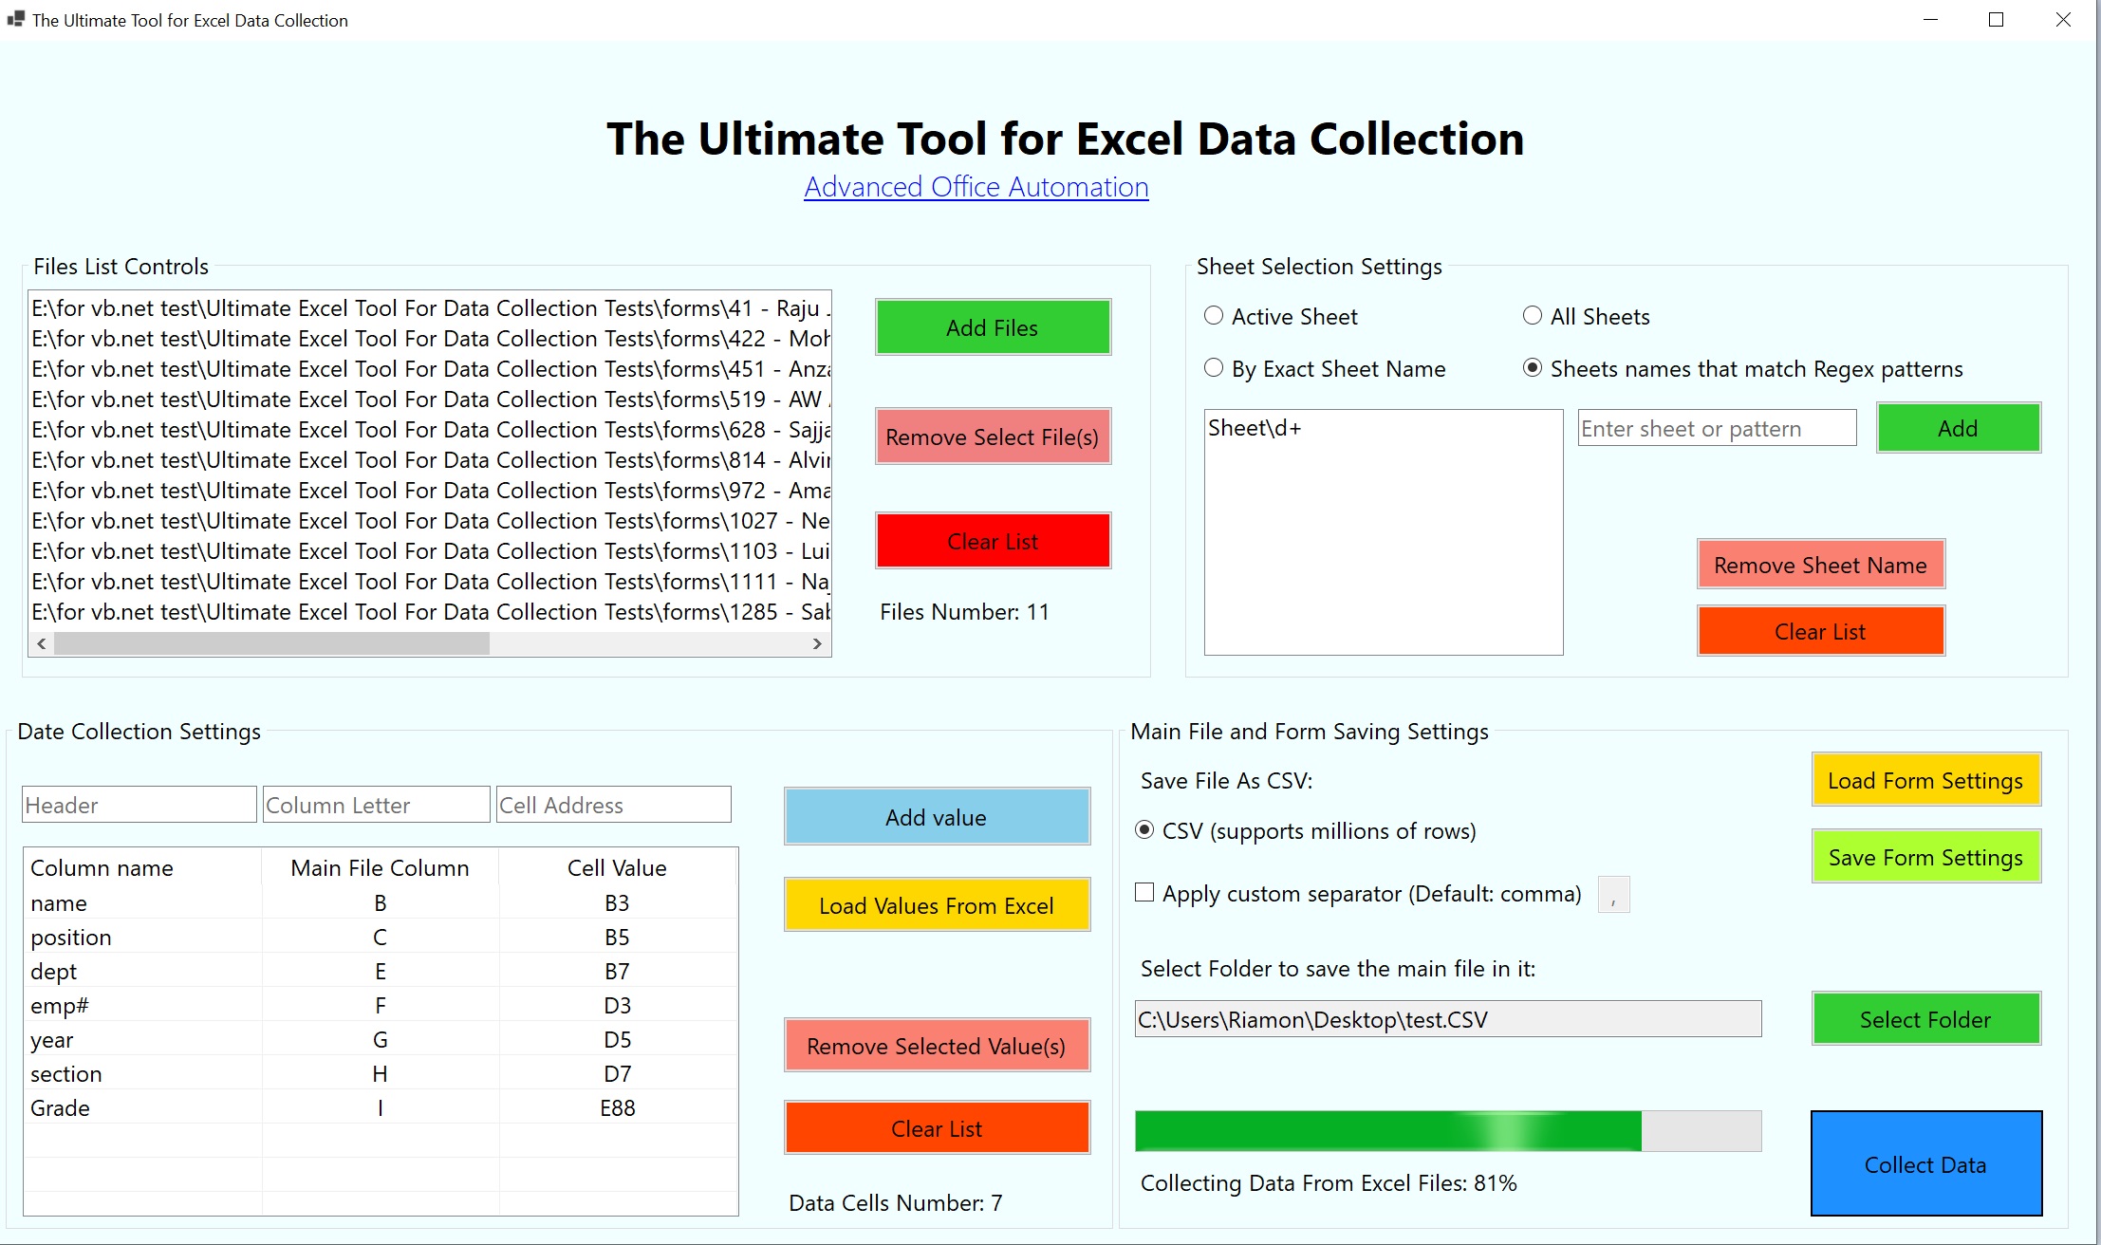Click the Add value button
2101x1245 pixels.
(x=936, y=816)
